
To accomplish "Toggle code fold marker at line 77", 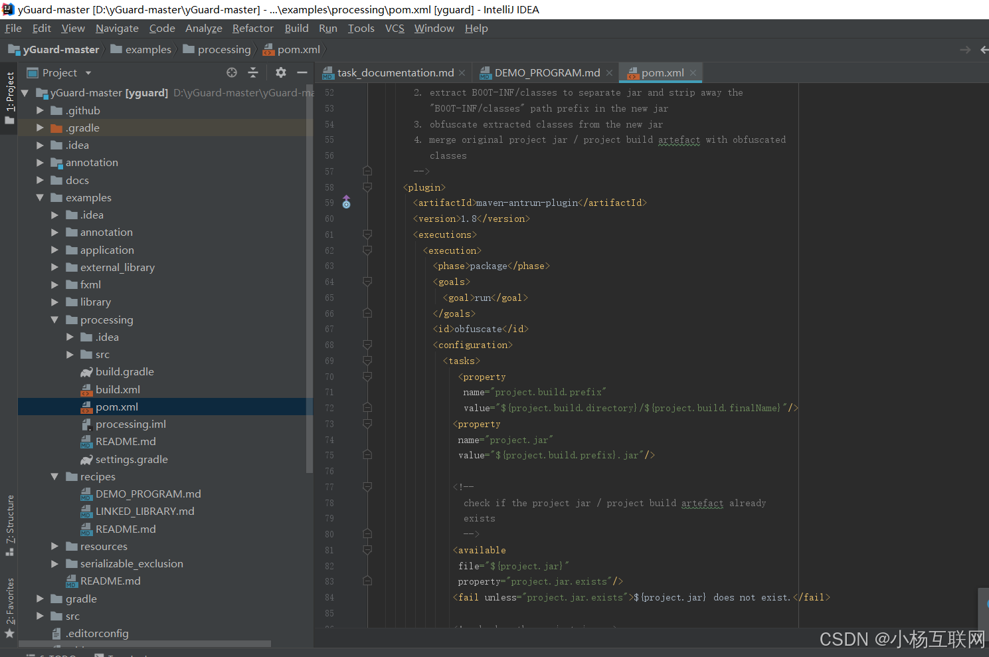I will [x=367, y=487].
